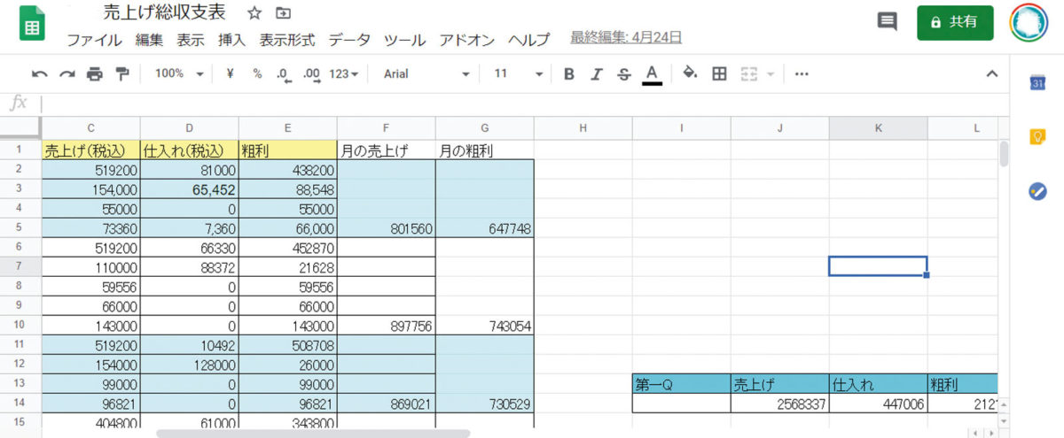Select the paint format roller tool
Image resolution: width=1064 pixels, height=438 pixels.
pyautogui.click(x=122, y=74)
